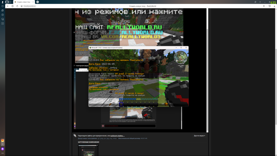The width and height of the screenshot is (277, 156).
Task: Click the orange mail app in sidebar
Action: tap(2, 141)
